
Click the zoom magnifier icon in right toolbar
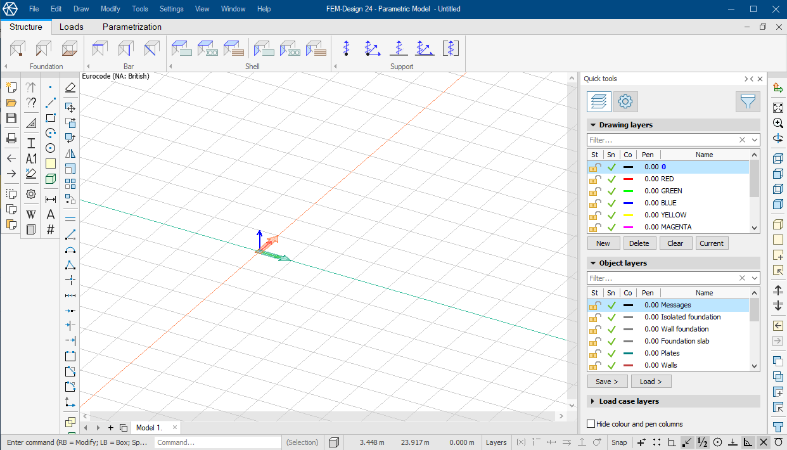778,123
